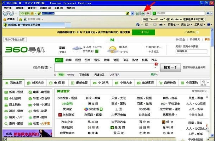The width and height of the screenshot is (215, 141).
Task: Switch to the 新闻头条 category tab
Action: [36, 83]
